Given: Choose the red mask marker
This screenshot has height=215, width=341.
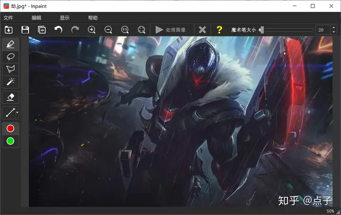Looking at the screenshot, I should [x=10, y=128].
